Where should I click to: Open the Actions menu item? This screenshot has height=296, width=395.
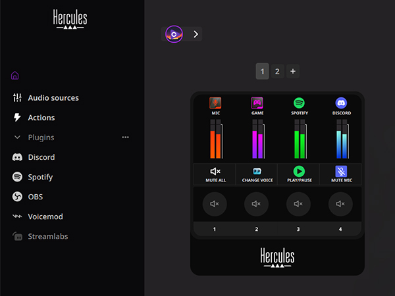tap(41, 118)
